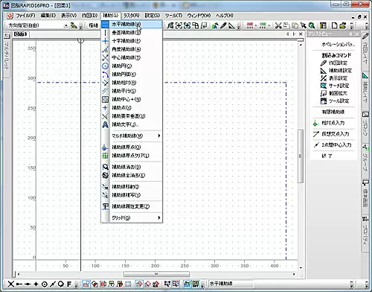
Task: Click 終了 in the operation panel
Action: pyautogui.click(x=327, y=156)
